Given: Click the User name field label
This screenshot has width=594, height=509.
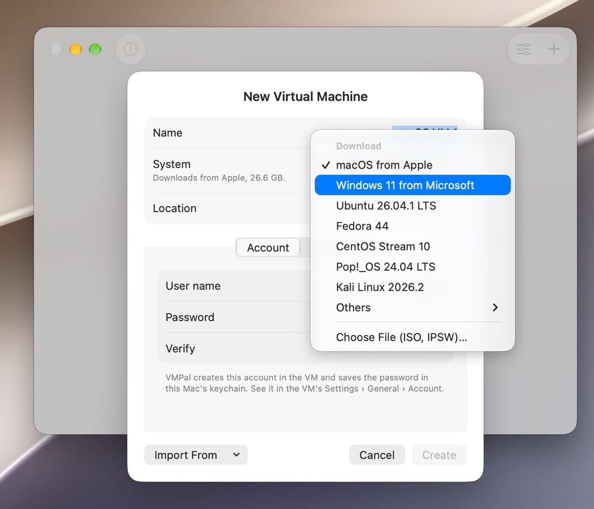Looking at the screenshot, I should point(193,286).
